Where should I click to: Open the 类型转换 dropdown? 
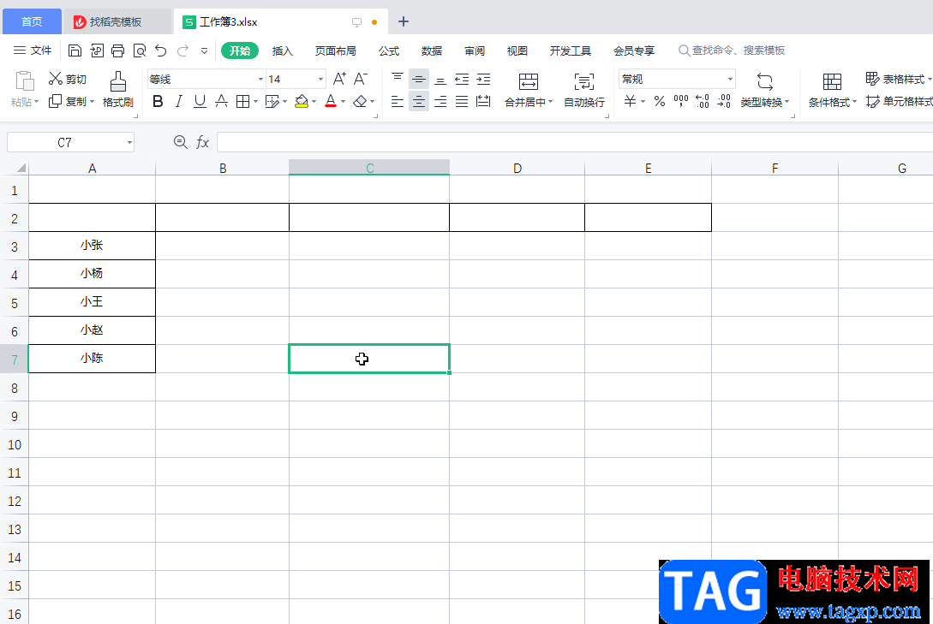[x=764, y=90]
